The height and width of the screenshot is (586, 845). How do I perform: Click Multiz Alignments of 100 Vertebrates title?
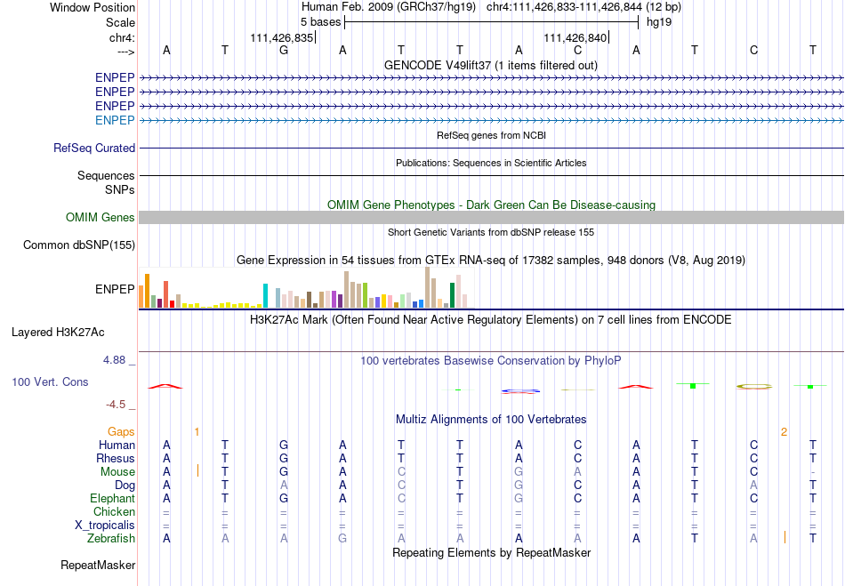tap(491, 419)
